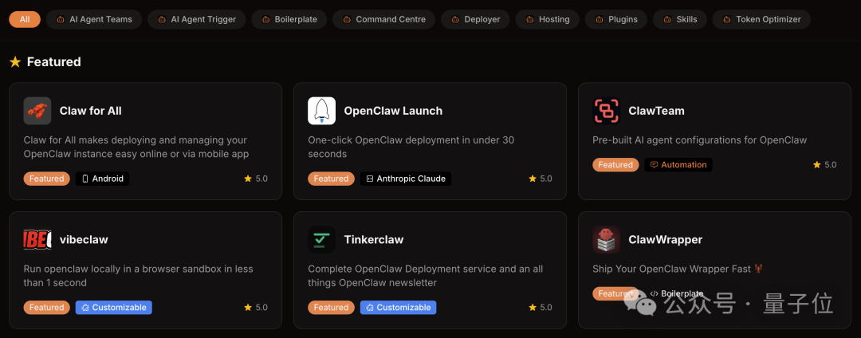Click the ClawTeam logo icon
The image size is (861, 338).
click(x=606, y=111)
